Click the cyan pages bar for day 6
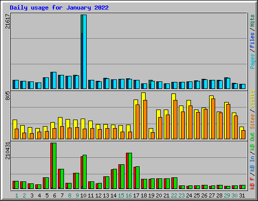258x201 pixels. pos(54,80)
